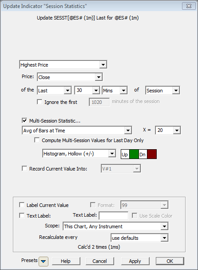198x270 pixels.
Task: Open the Highest Price statistic dropdown
Action: tap(63, 65)
